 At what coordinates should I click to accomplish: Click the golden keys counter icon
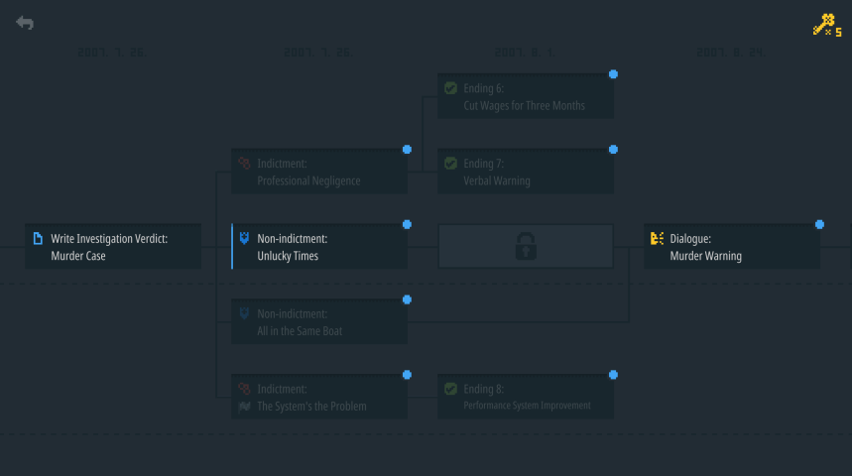point(826,27)
